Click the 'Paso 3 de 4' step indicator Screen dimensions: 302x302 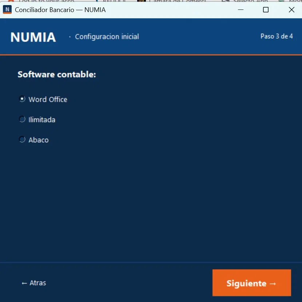pyautogui.click(x=277, y=36)
